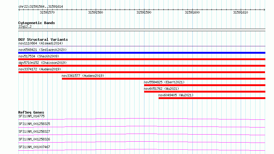Click variant label nsv5584825 (Ebert2021)
Screen dimensions: 274x154
pos(164,82)
